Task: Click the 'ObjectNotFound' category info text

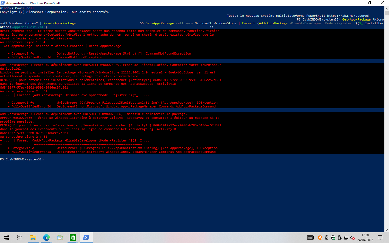Action: [x=70, y=53]
